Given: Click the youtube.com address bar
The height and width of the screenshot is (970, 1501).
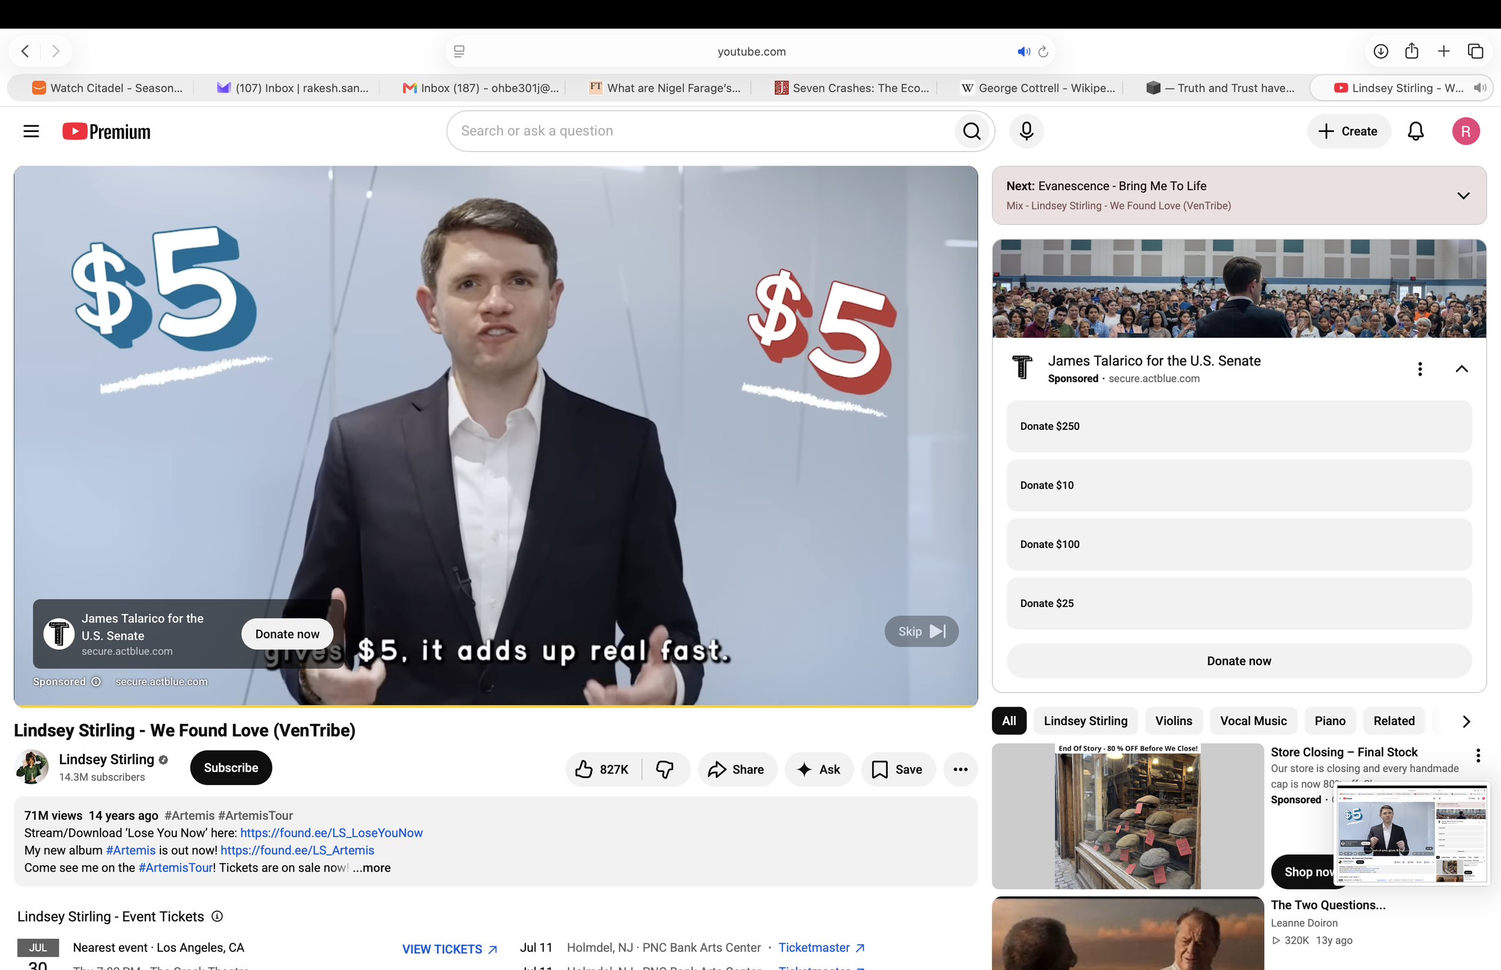Looking at the screenshot, I should 751,52.
